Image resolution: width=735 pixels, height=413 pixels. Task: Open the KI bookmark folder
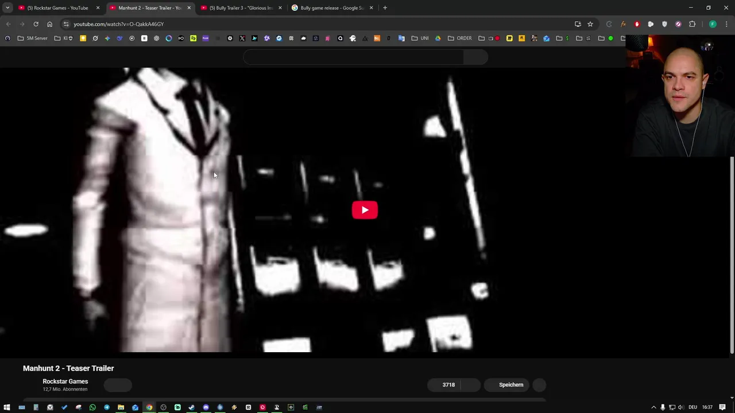[x=63, y=38]
